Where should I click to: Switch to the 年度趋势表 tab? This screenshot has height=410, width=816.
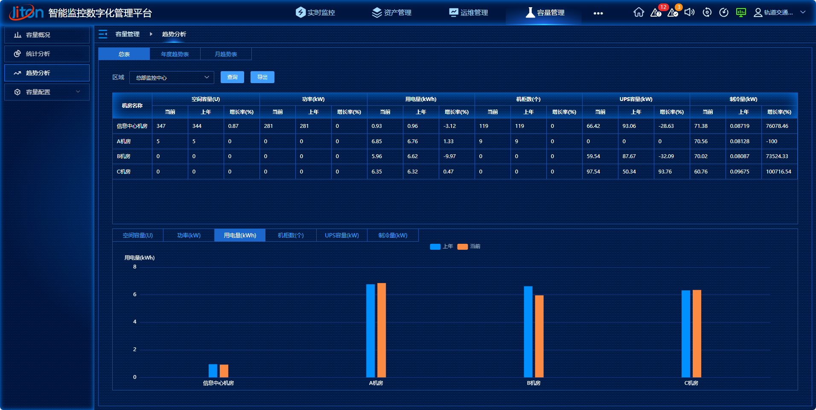[175, 54]
